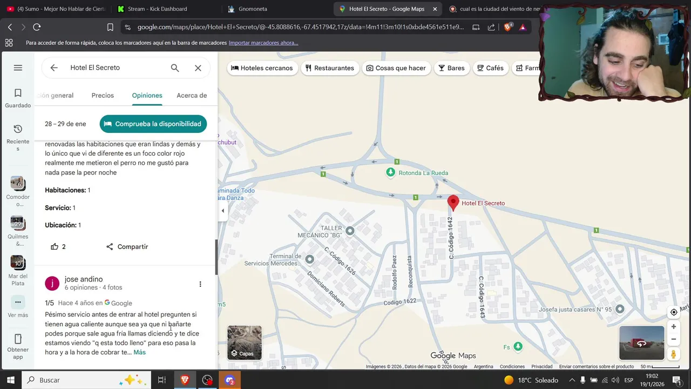Navigate back in the browser
The width and height of the screenshot is (691, 389).
[10, 27]
